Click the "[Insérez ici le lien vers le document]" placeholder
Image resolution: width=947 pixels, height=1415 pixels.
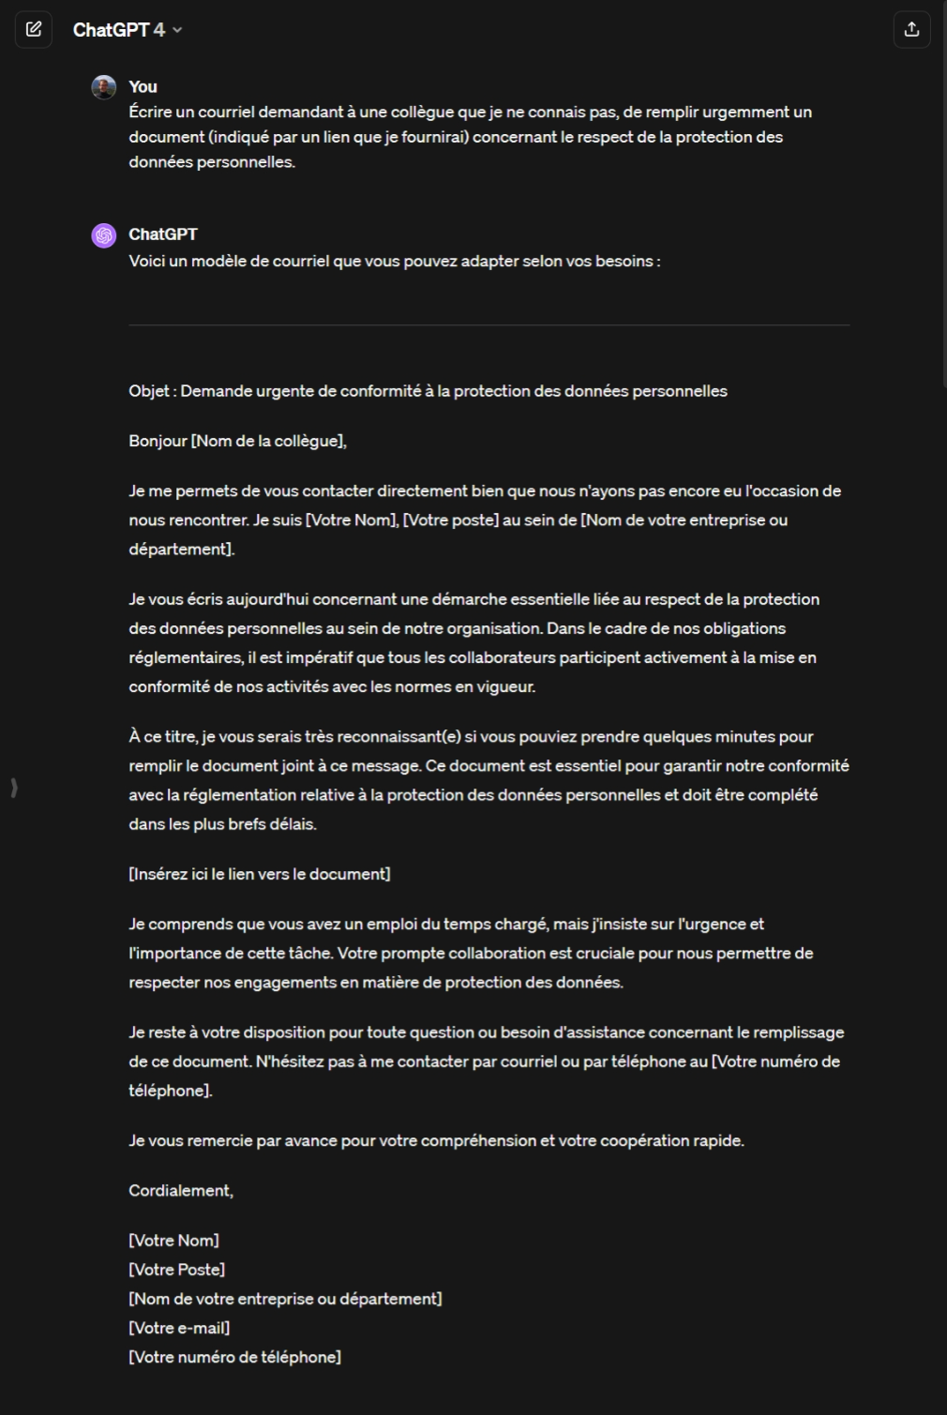(260, 874)
